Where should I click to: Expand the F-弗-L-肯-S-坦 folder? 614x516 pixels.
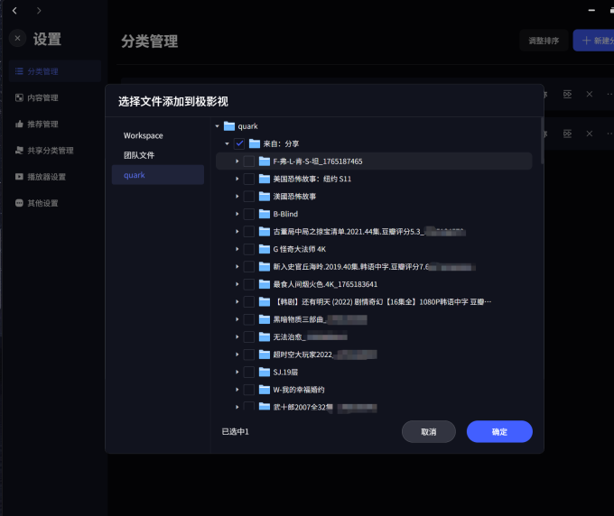point(237,161)
